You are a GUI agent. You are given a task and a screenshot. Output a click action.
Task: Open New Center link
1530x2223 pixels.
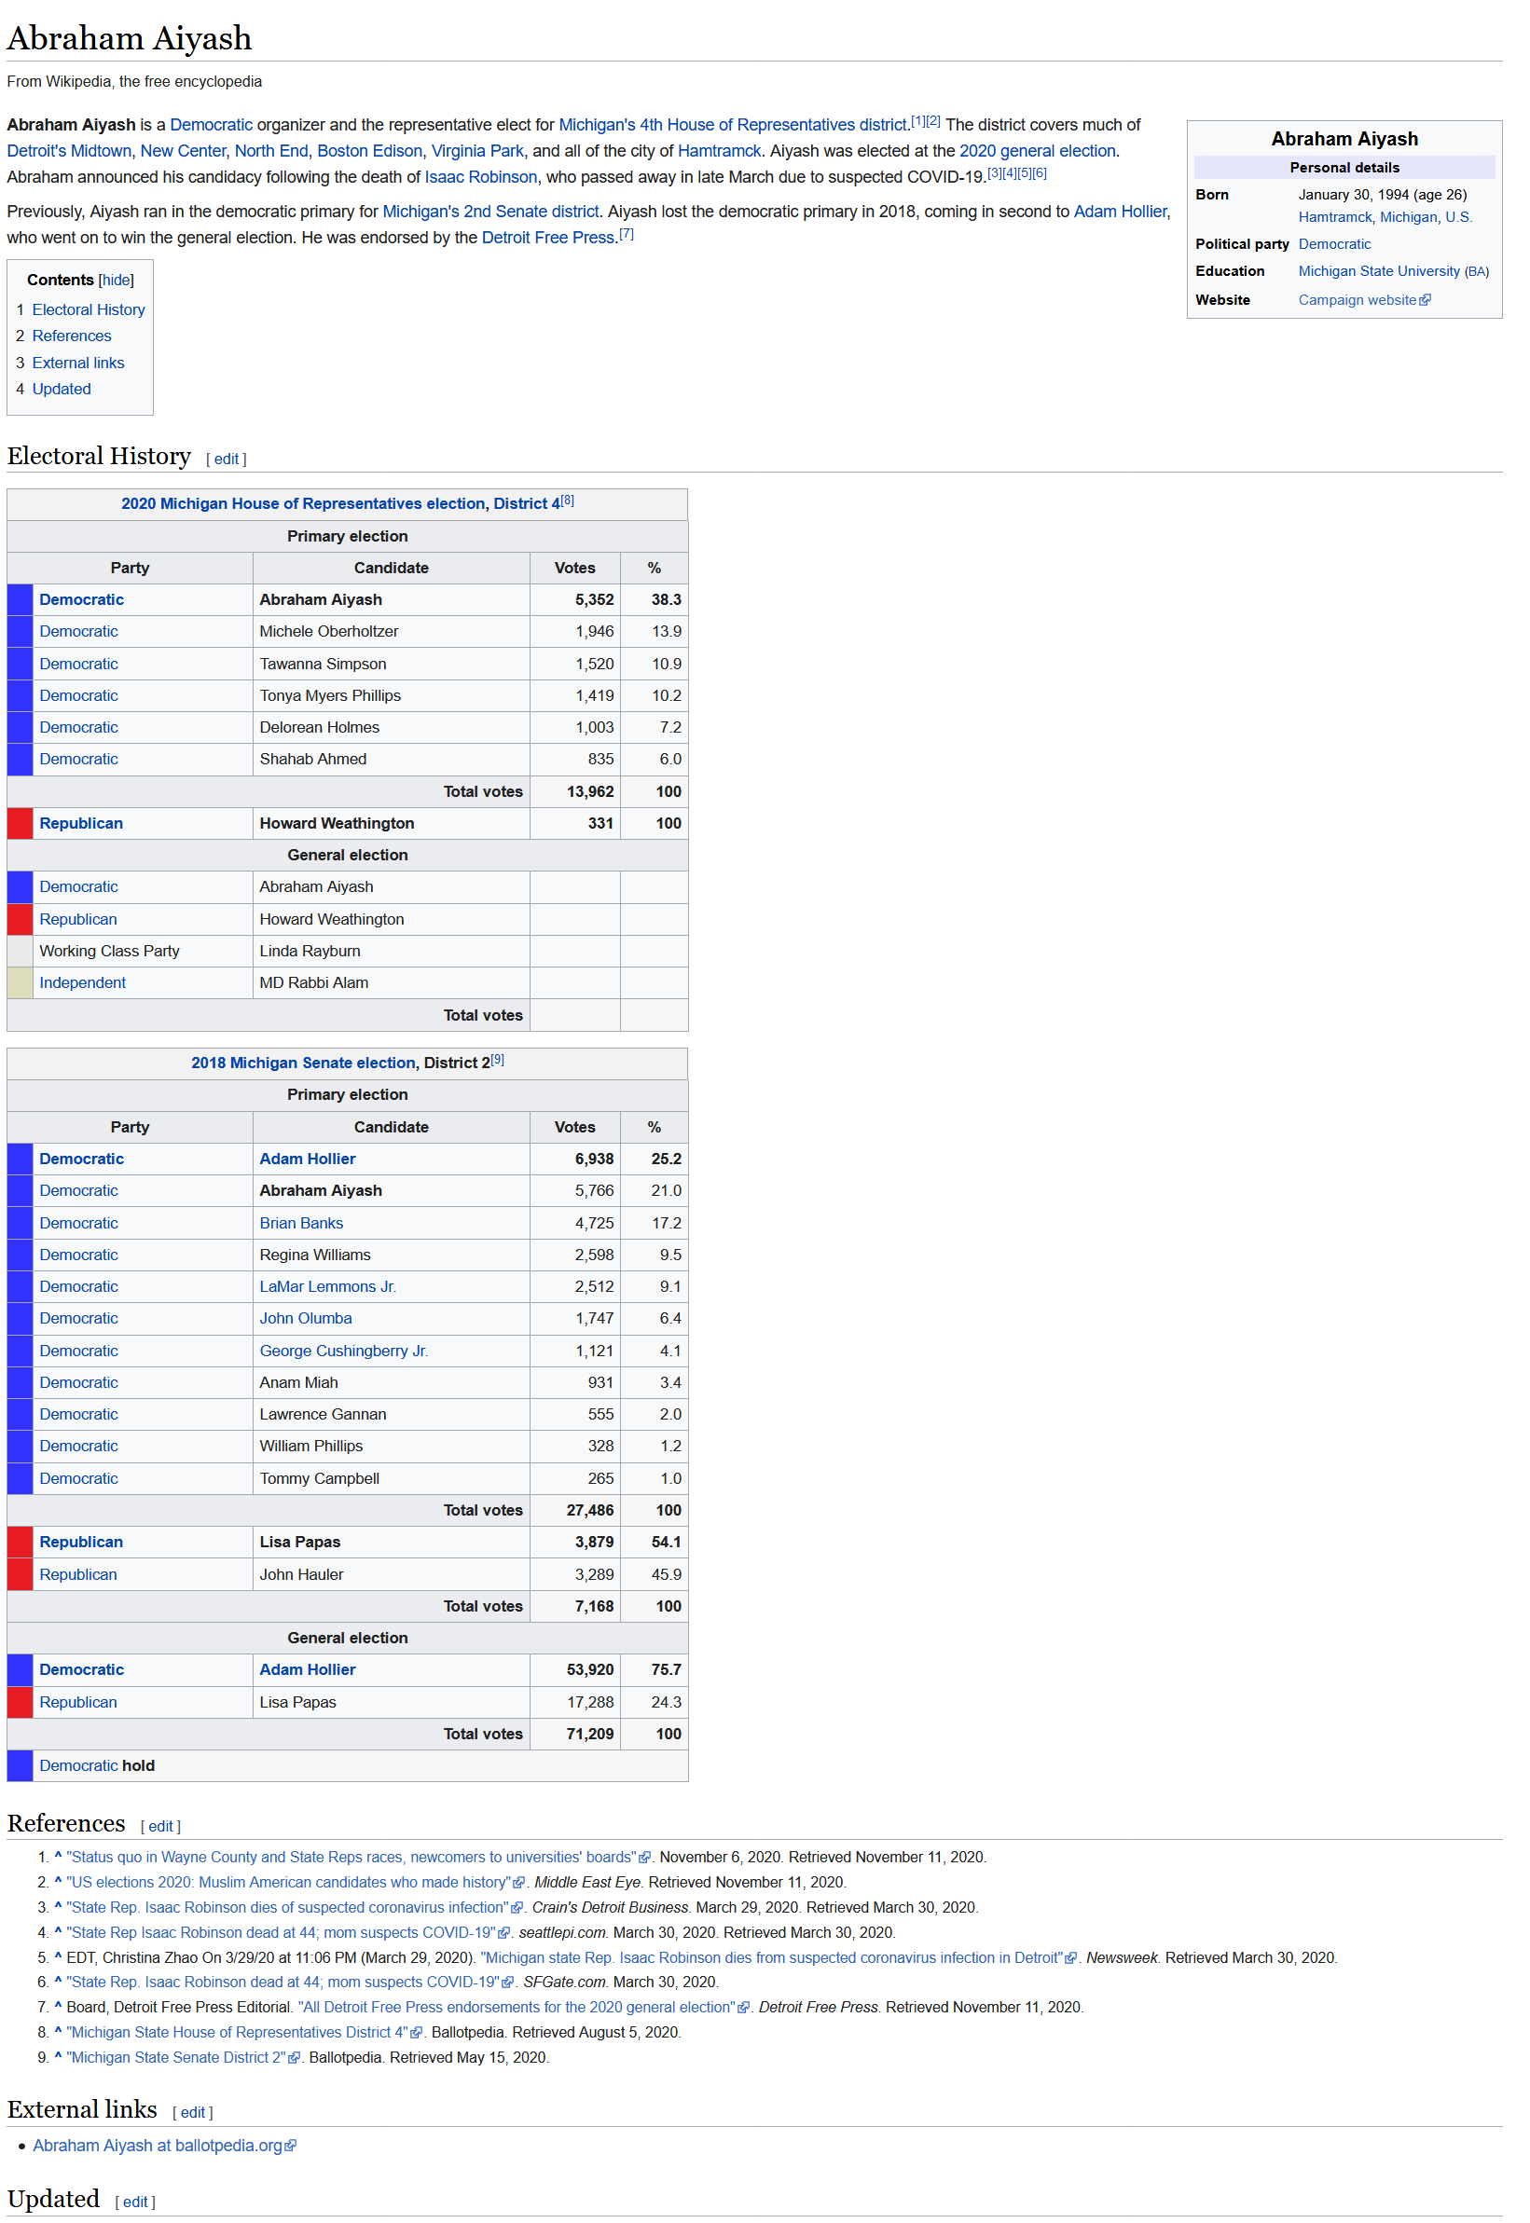pos(184,151)
